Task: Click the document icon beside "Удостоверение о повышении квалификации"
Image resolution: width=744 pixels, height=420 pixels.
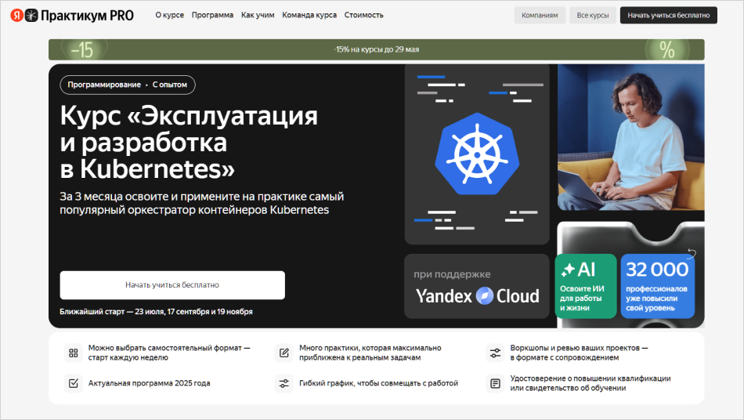Action: tap(495, 383)
